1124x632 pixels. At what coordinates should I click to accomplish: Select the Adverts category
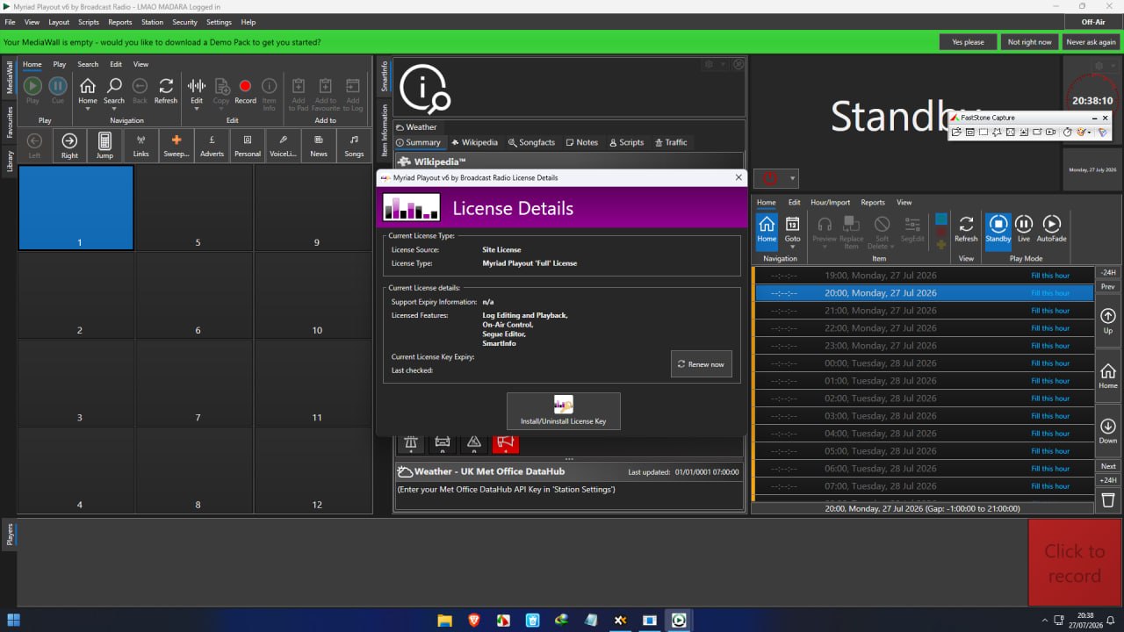(x=212, y=145)
